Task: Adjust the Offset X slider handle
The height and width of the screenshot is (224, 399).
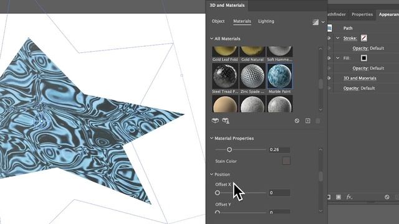Action: 218,193
